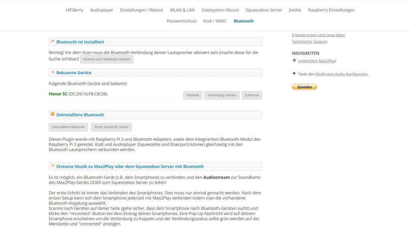
Task: Open the HiFiBerry menu tab
Action: [x=74, y=10]
